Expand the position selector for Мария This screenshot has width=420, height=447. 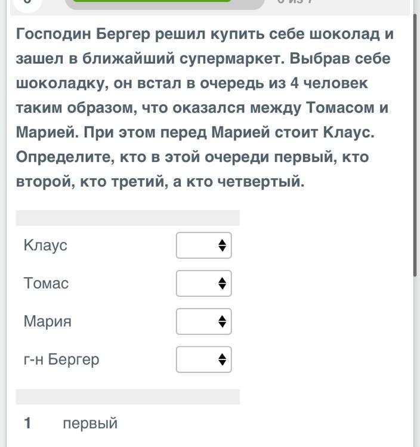(x=203, y=321)
